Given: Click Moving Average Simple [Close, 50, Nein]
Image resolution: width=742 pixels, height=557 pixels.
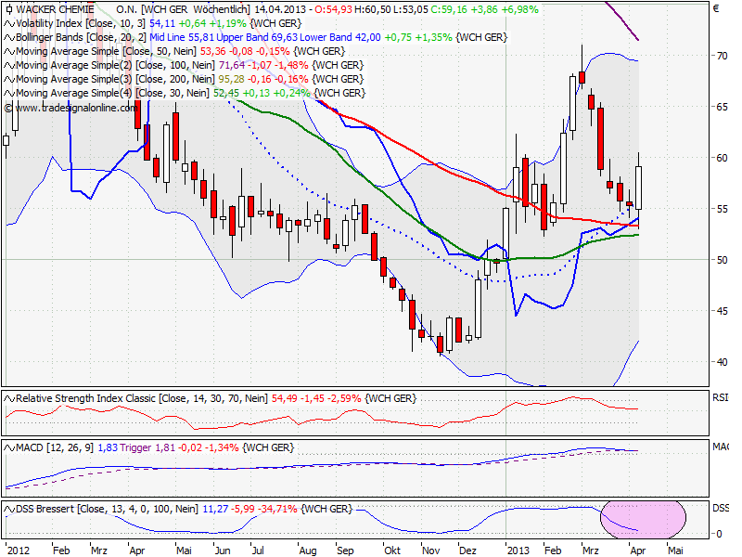Looking at the screenshot, I should pos(107,51).
